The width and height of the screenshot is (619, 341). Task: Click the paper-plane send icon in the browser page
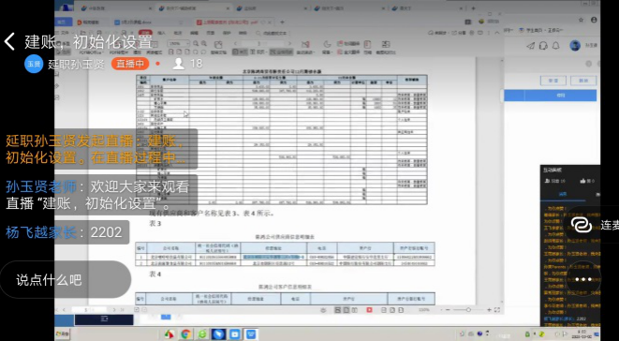pyautogui.click(x=531, y=46)
